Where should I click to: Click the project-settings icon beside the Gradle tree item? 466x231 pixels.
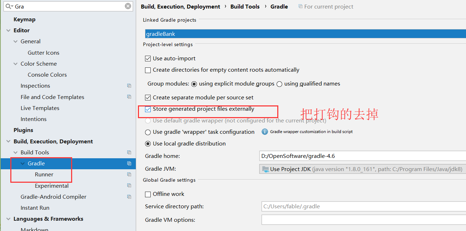click(129, 163)
